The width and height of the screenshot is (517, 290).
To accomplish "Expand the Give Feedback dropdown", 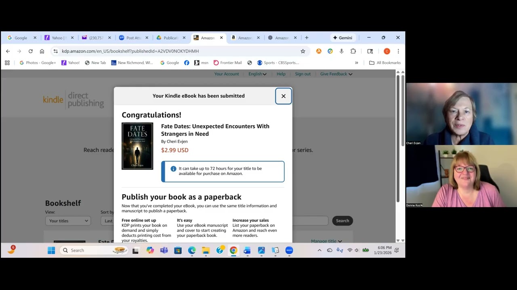I will (336, 74).
